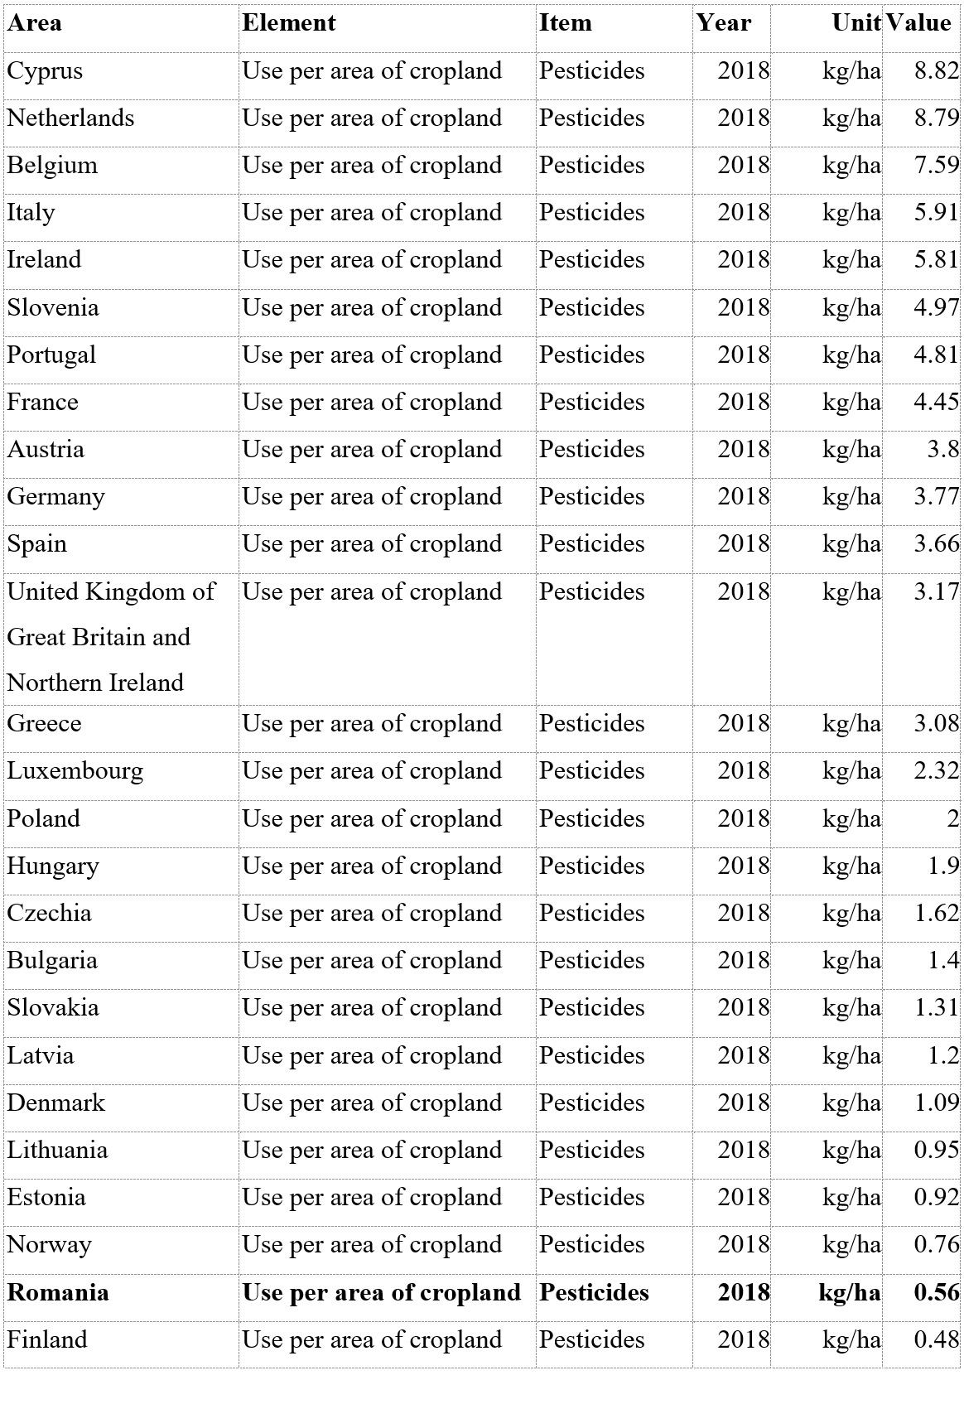Click the Value column header
Image resolution: width=964 pixels, height=1409 pixels.
point(918,22)
